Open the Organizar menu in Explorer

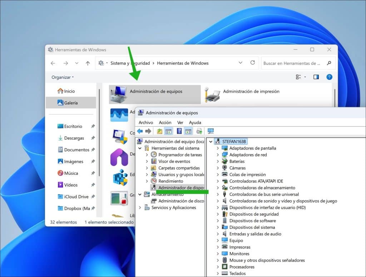62,77
